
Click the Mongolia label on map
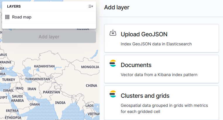click(x=90, y=67)
